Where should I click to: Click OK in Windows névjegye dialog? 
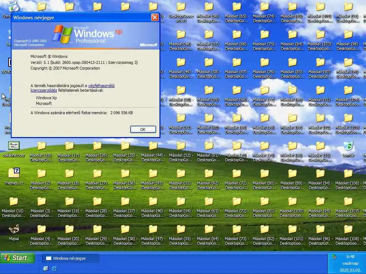143,130
